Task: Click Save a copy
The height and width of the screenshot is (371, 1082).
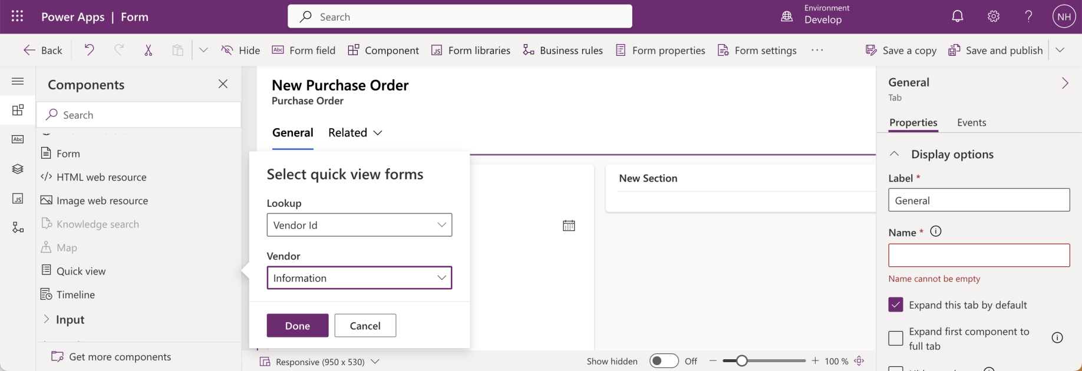Action: coord(901,50)
